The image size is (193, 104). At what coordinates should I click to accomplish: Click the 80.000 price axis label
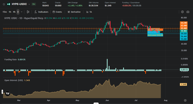[x=184, y=18]
